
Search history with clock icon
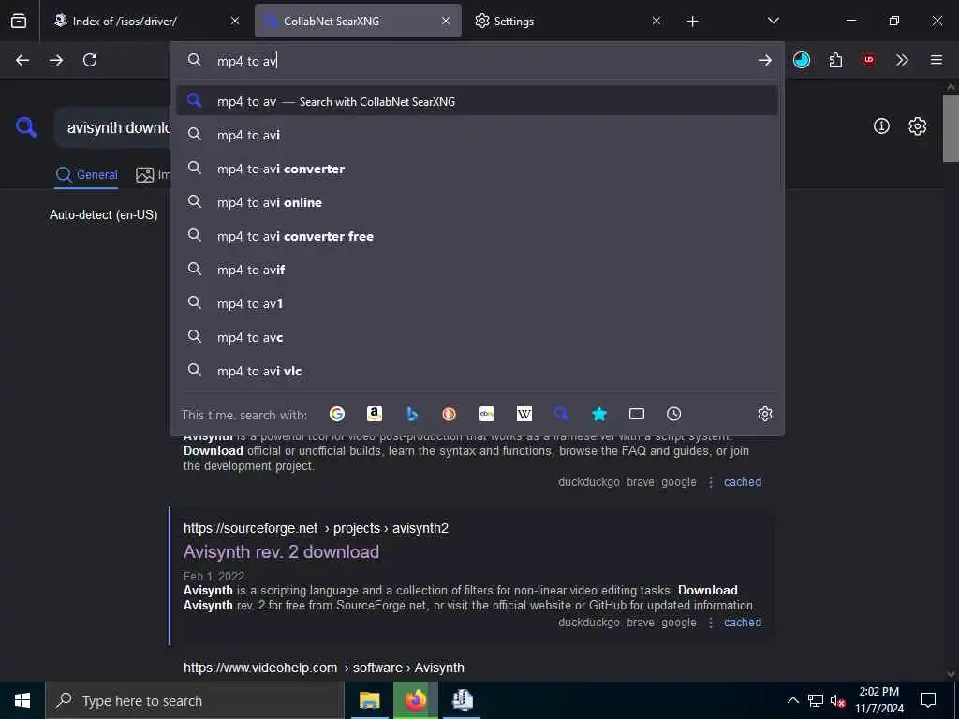click(x=674, y=414)
